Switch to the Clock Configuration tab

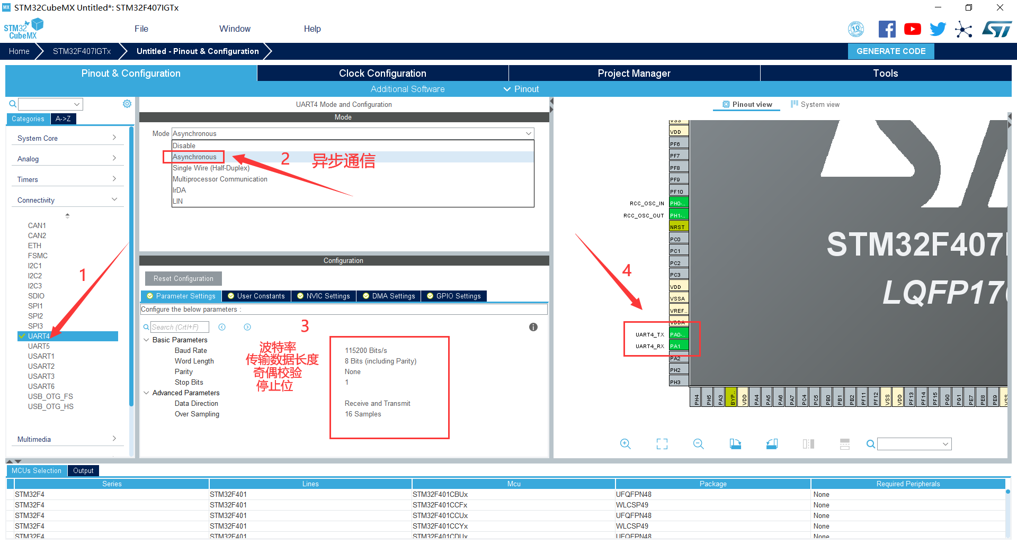pyautogui.click(x=382, y=74)
